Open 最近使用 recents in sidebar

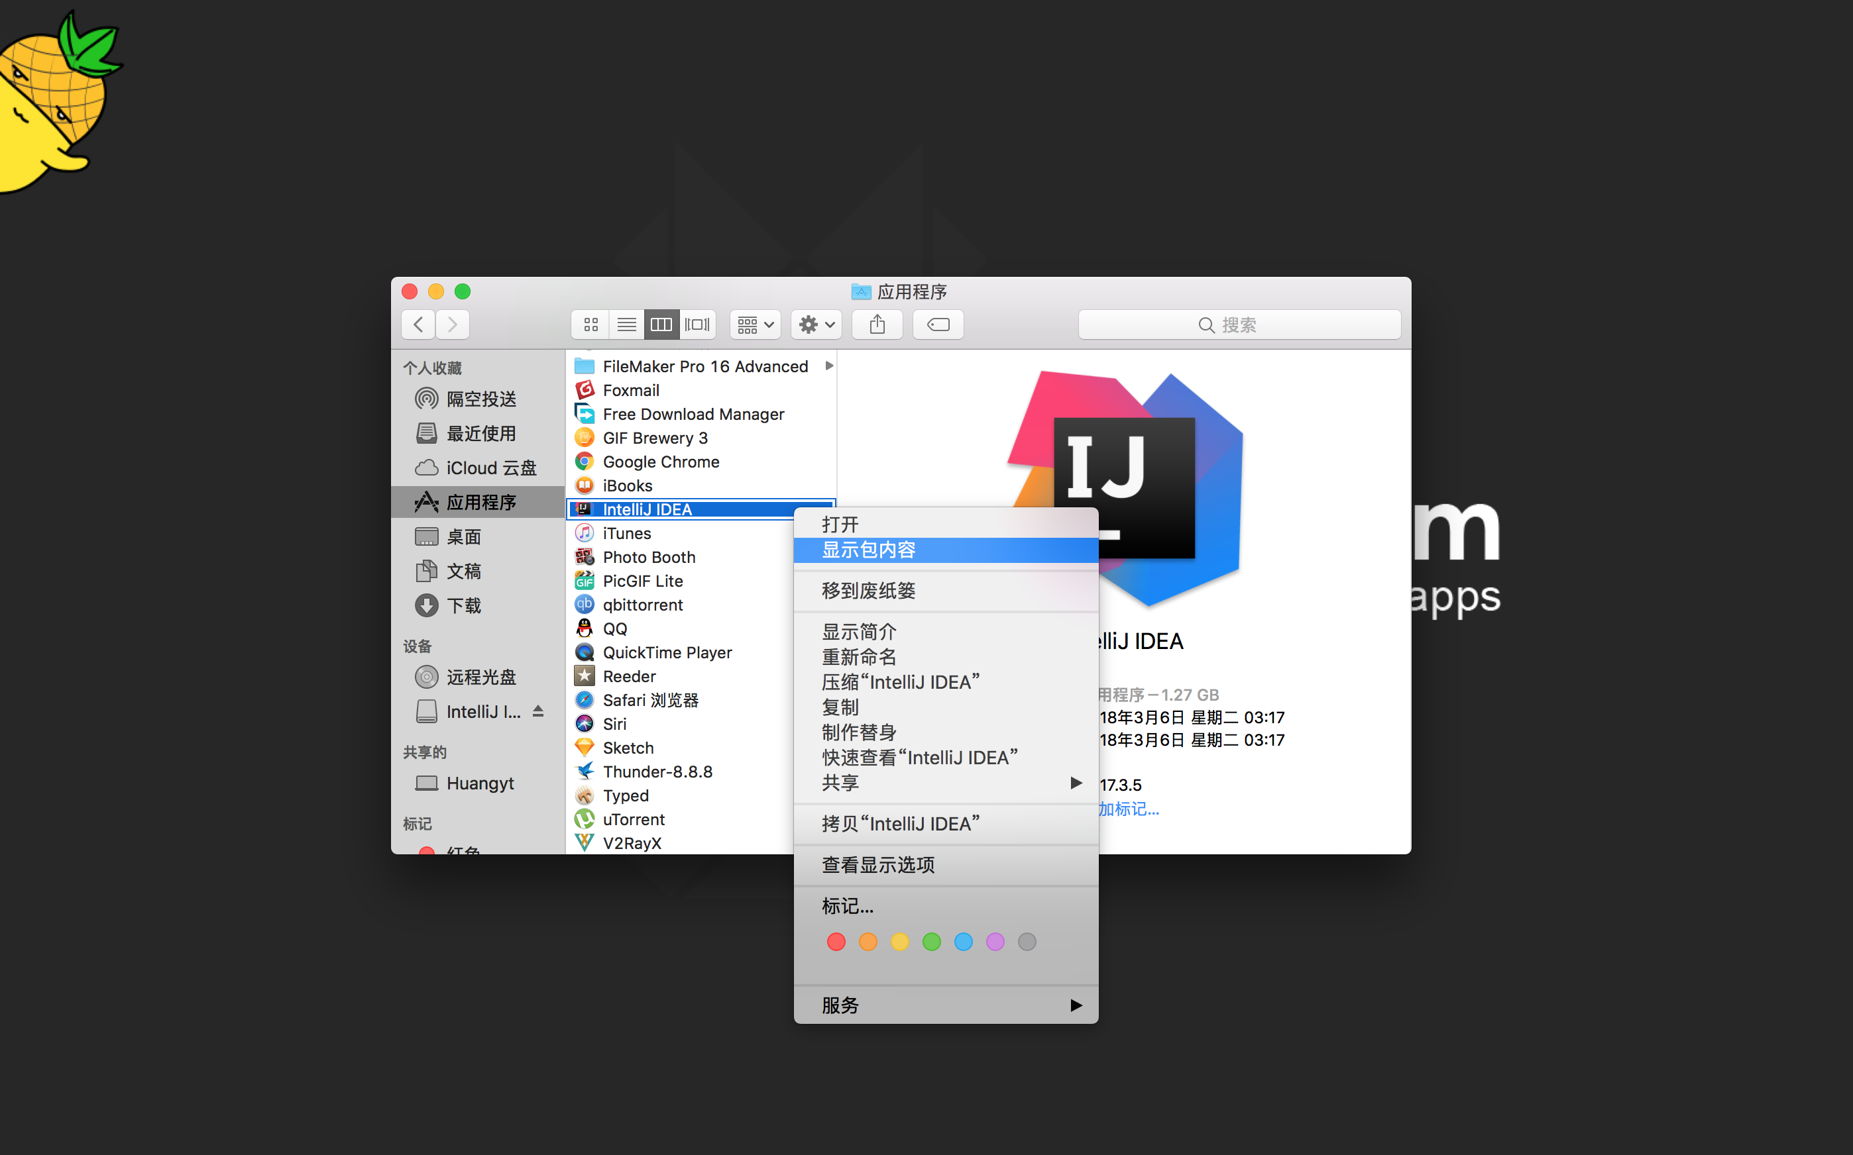[x=478, y=433]
